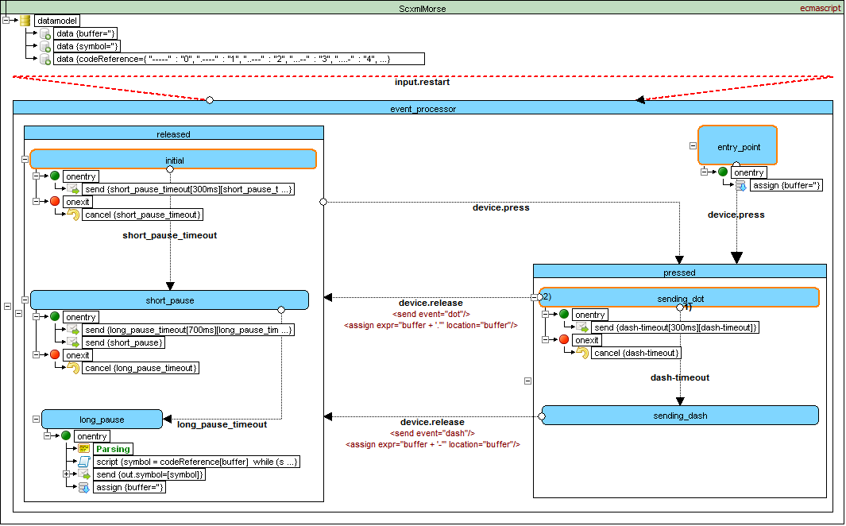Collapse the entry_point state
Viewport: 846px width, 526px height.
pos(693,146)
